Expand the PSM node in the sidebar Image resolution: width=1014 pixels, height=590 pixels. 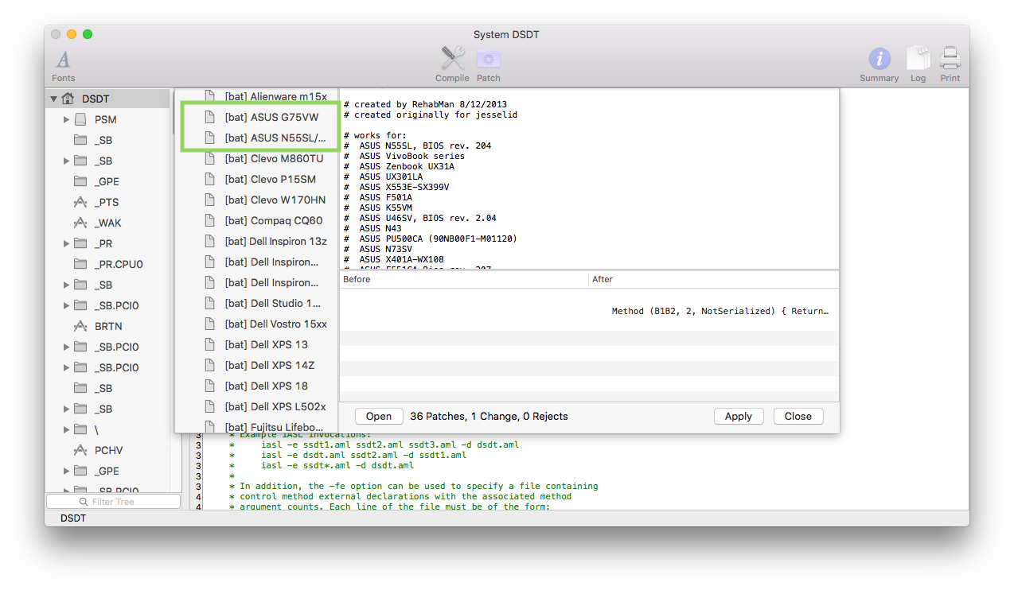(x=67, y=119)
